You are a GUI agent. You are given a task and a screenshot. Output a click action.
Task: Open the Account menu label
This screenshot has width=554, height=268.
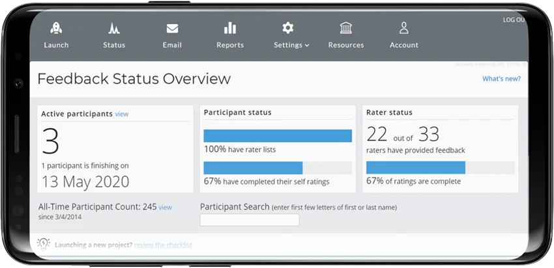tap(404, 45)
